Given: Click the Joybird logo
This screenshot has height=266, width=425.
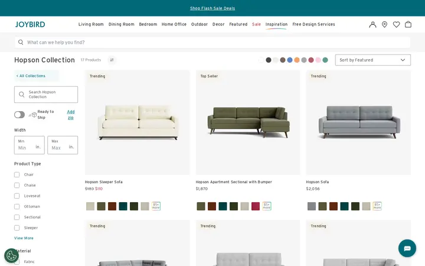Looking at the screenshot, I should click(30, 24).
